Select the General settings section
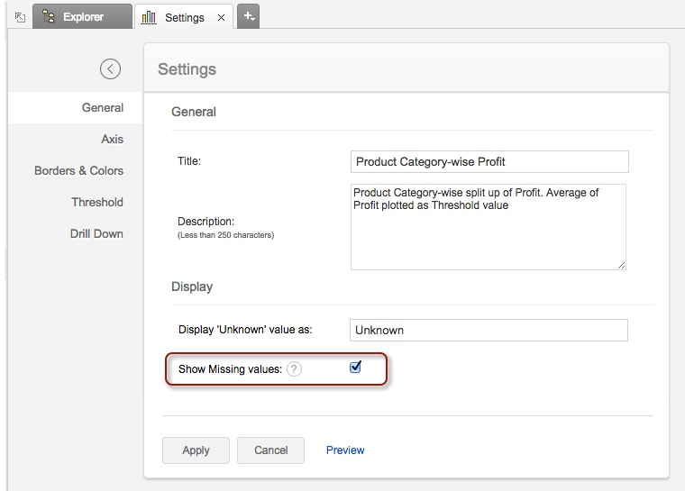685x491 pixels. click(102, 107)
